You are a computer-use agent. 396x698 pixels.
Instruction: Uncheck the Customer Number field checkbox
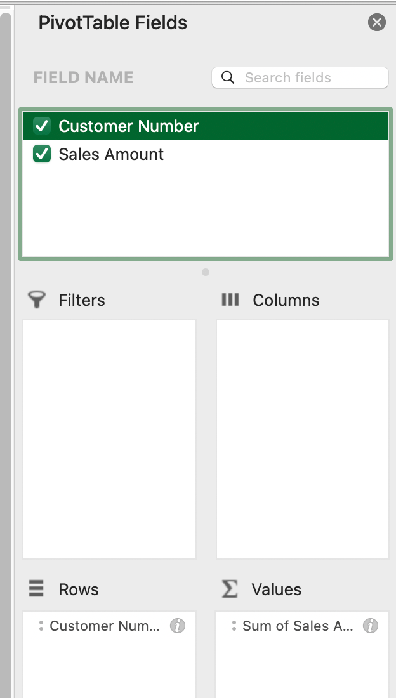click(42, 126)
